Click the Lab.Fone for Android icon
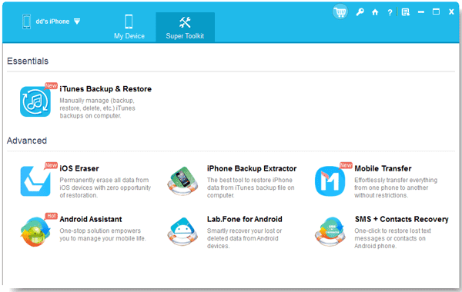This screenshot has width=462, height=292. coord(182,232)
